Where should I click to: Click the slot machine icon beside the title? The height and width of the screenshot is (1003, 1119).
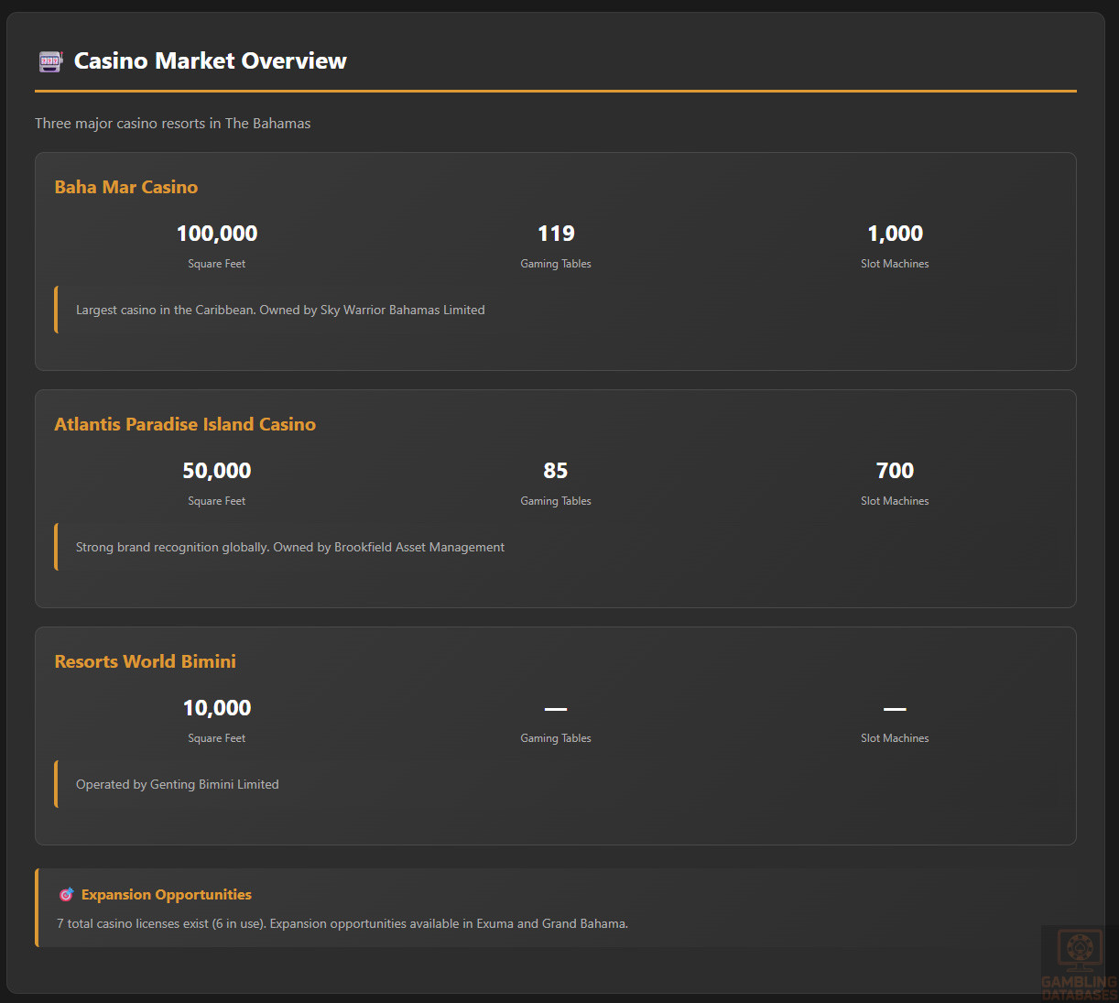pos(49,61)
